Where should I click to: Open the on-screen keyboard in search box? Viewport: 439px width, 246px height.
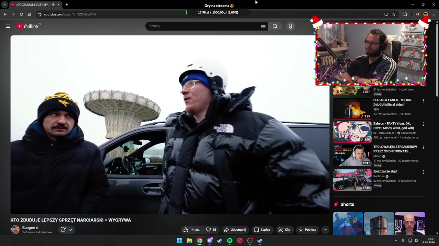[263, 26]
